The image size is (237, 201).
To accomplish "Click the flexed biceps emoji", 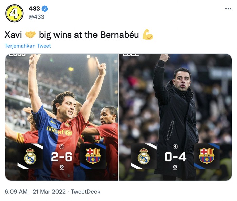I will (148, 35).
